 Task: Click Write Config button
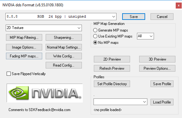64,56
